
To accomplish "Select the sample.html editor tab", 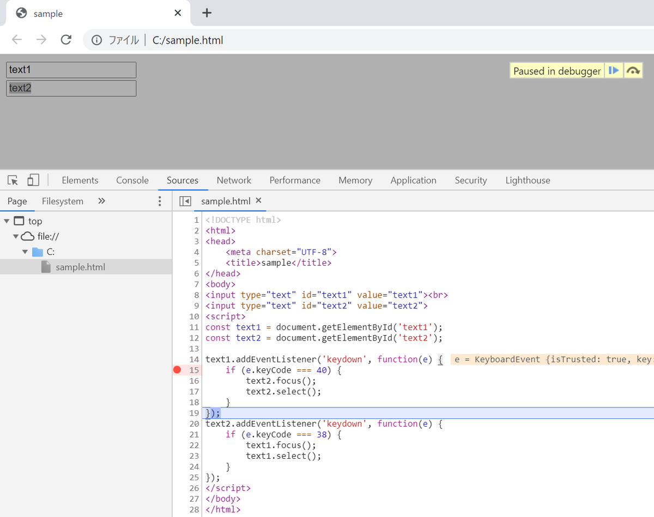I will click(x=226, y=201).
